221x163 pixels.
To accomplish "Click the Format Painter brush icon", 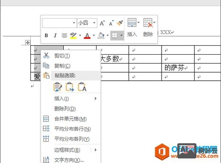I will click(120, 23).
